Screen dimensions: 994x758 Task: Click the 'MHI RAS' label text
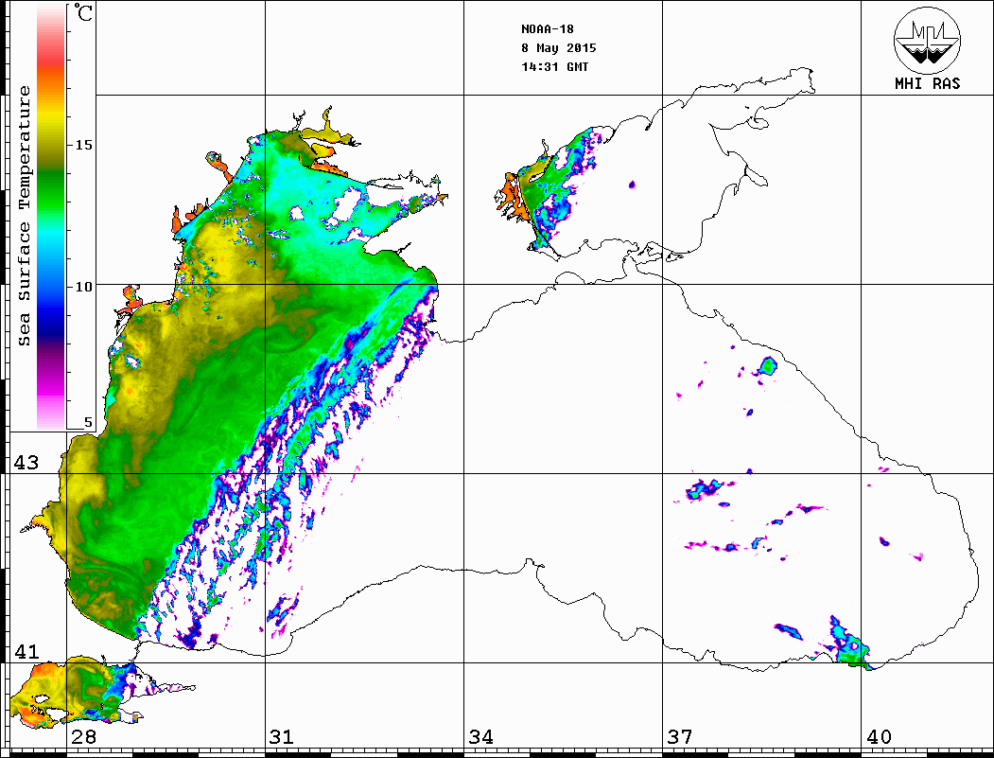[928, 83]
